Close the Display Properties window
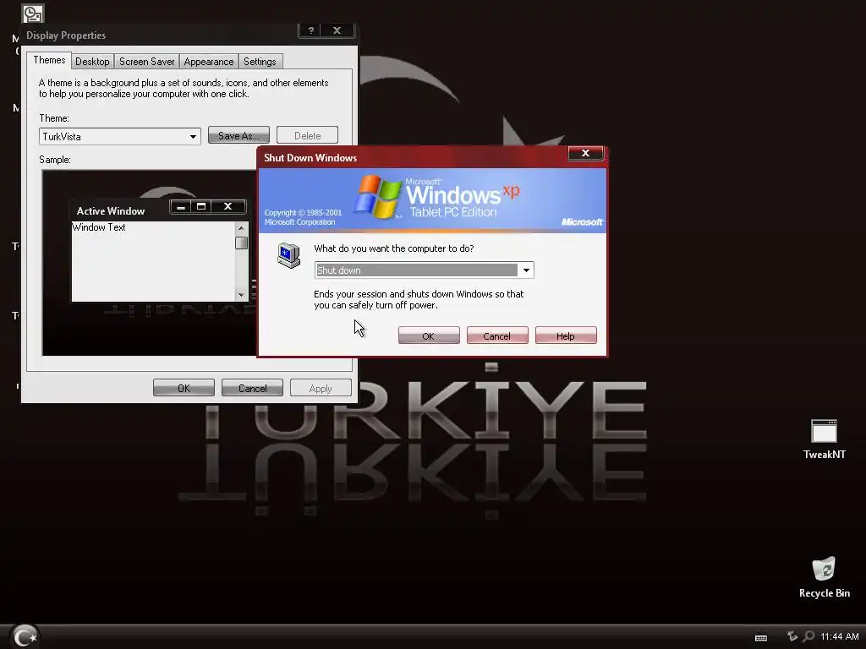 (x=337, y=30)
